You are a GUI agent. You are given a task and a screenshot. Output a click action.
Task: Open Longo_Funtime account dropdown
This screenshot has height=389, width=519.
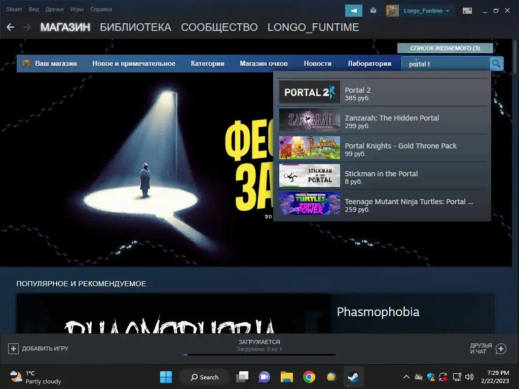[426, 11]
